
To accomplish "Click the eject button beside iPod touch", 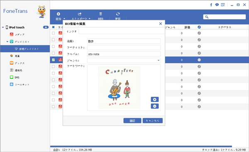I will point(46,27).
